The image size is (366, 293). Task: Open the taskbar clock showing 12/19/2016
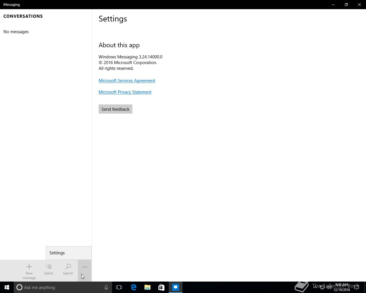point(342,287)
